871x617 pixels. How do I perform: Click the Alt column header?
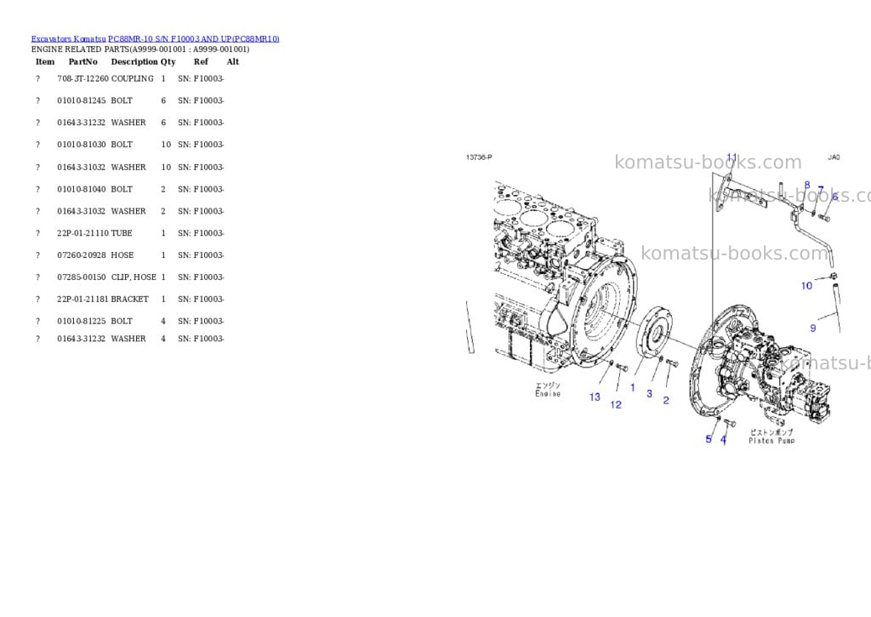coord(233,61)
